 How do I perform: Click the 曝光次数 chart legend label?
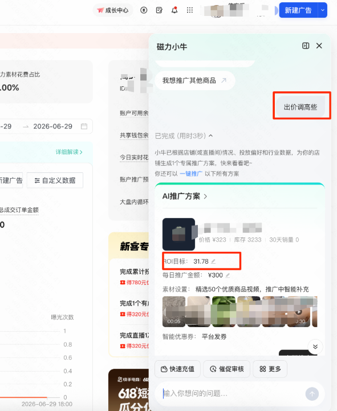(62, 317)
